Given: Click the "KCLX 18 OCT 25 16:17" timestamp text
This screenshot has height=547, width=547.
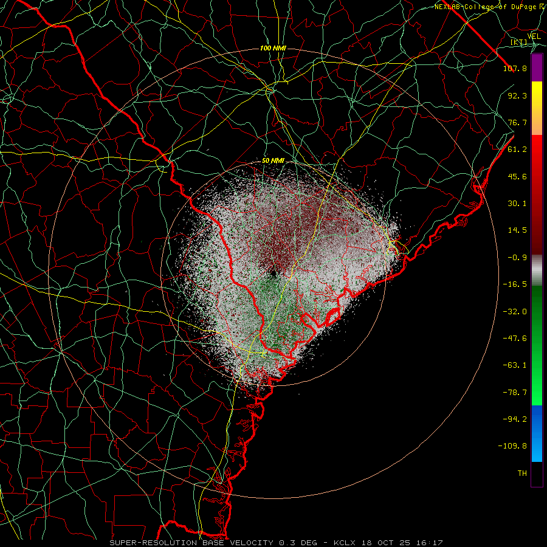Looking at the screenshot, I should pos(388,543).
